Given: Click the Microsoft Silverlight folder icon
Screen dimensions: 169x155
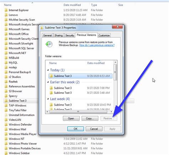Looking at the screenshot, I should pyautogui.click(x=6, y=43).
